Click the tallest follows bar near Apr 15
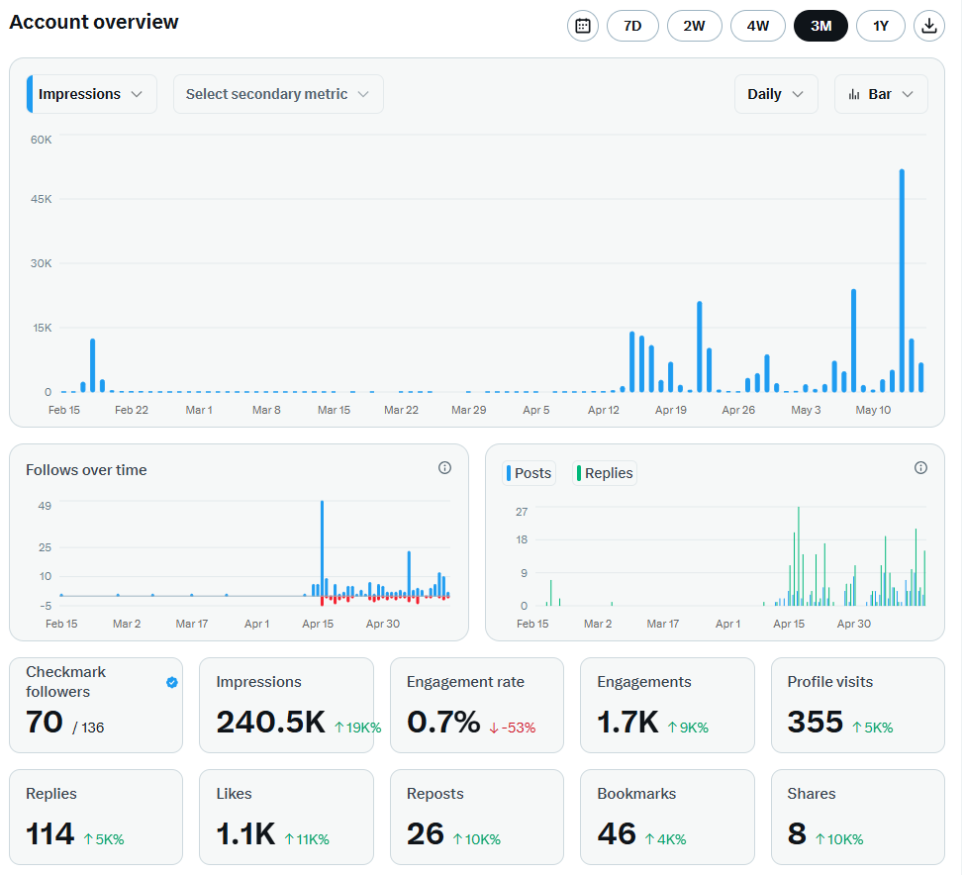 pos(322,548)
